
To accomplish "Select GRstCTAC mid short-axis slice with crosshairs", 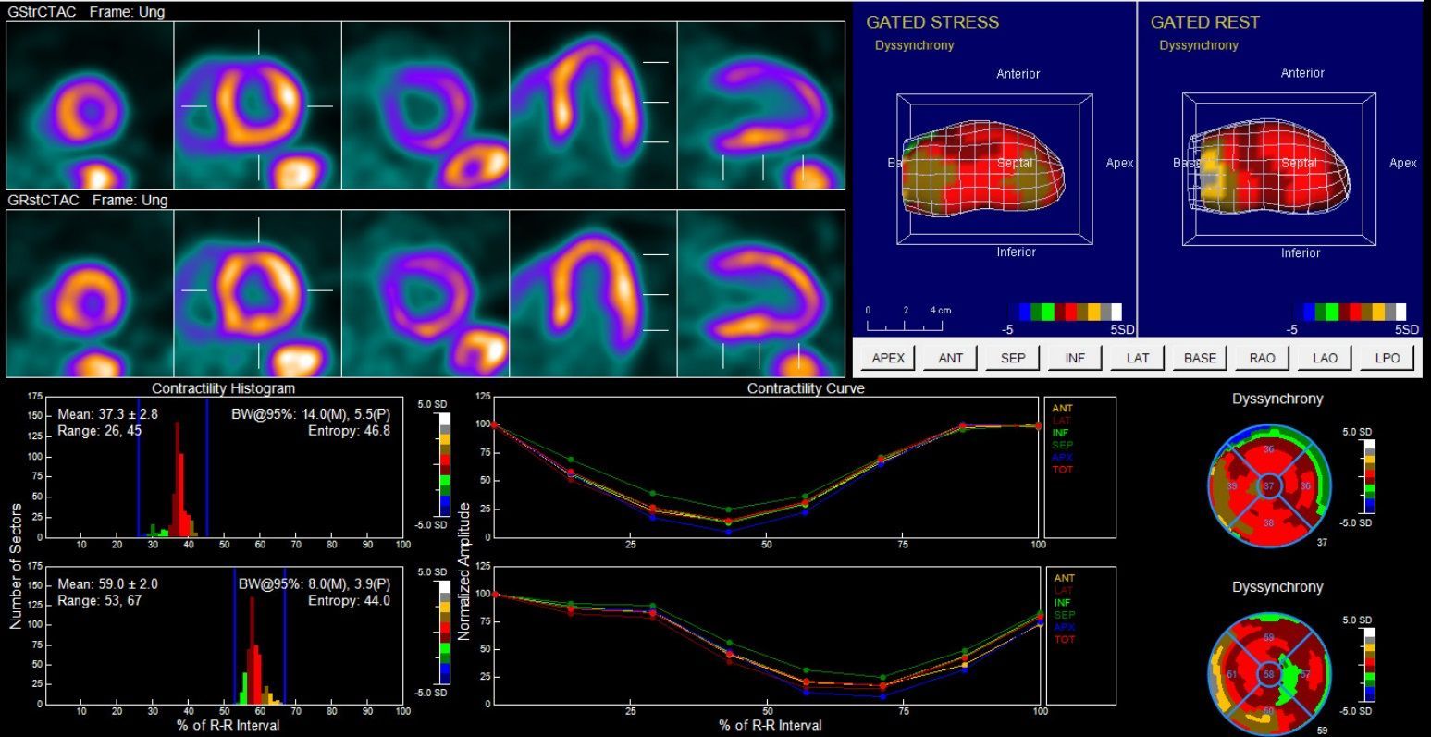I will pos(257,293).
